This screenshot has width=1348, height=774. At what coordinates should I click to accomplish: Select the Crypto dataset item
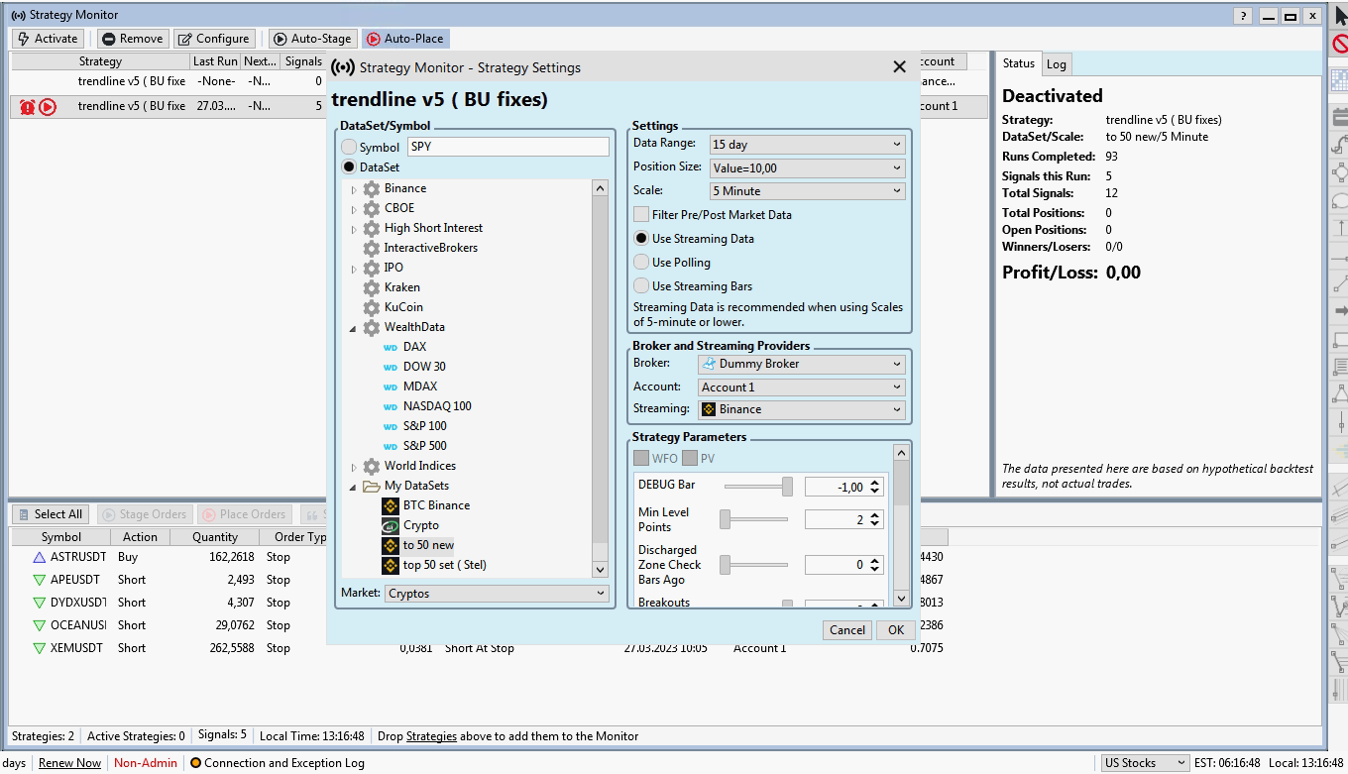(420, 525)
